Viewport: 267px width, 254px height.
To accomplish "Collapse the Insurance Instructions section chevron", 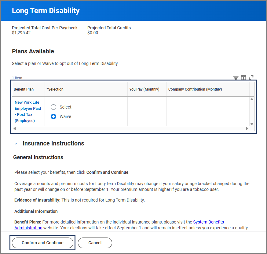I will coord(16,143).
